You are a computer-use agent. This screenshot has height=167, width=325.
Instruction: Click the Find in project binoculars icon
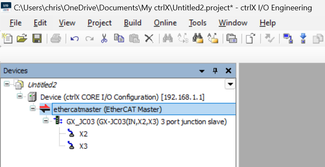pos(198,38)
